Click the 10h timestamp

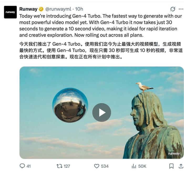coord(79,9)
